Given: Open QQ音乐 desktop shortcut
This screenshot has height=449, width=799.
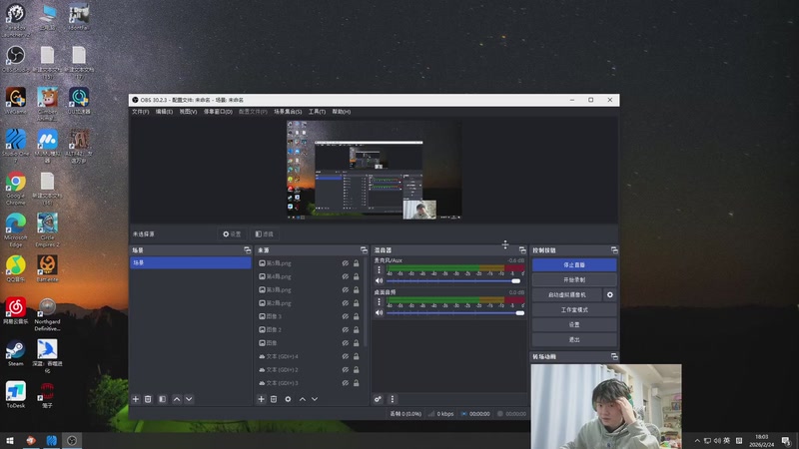Looking at the screenshot, I should tap(16, 269).
